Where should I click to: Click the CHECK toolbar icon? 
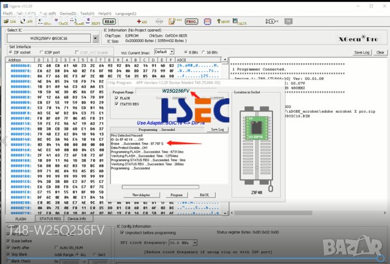click(x=61, y=22)
